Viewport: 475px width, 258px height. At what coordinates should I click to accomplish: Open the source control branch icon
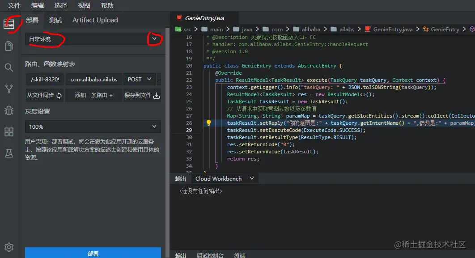(9, 89)
